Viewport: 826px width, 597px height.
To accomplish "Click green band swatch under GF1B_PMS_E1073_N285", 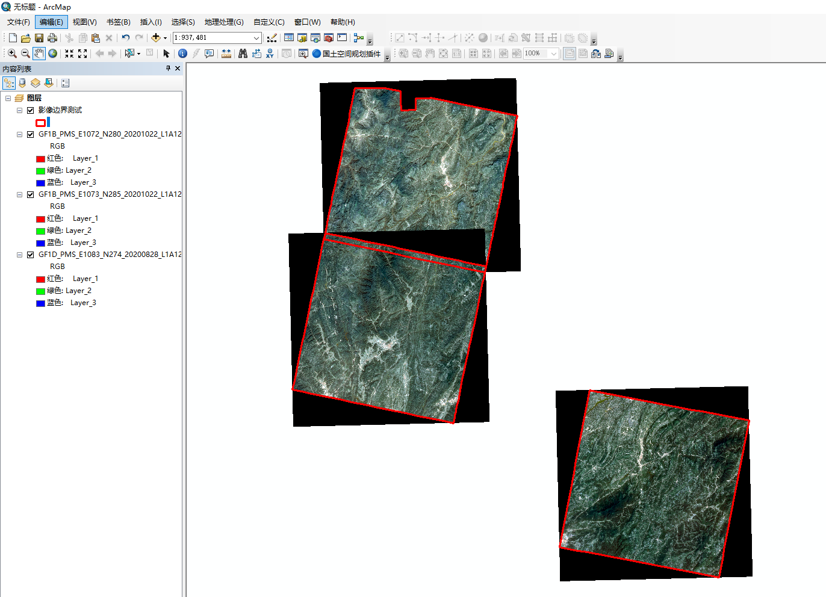I will [x=40, y=231].
